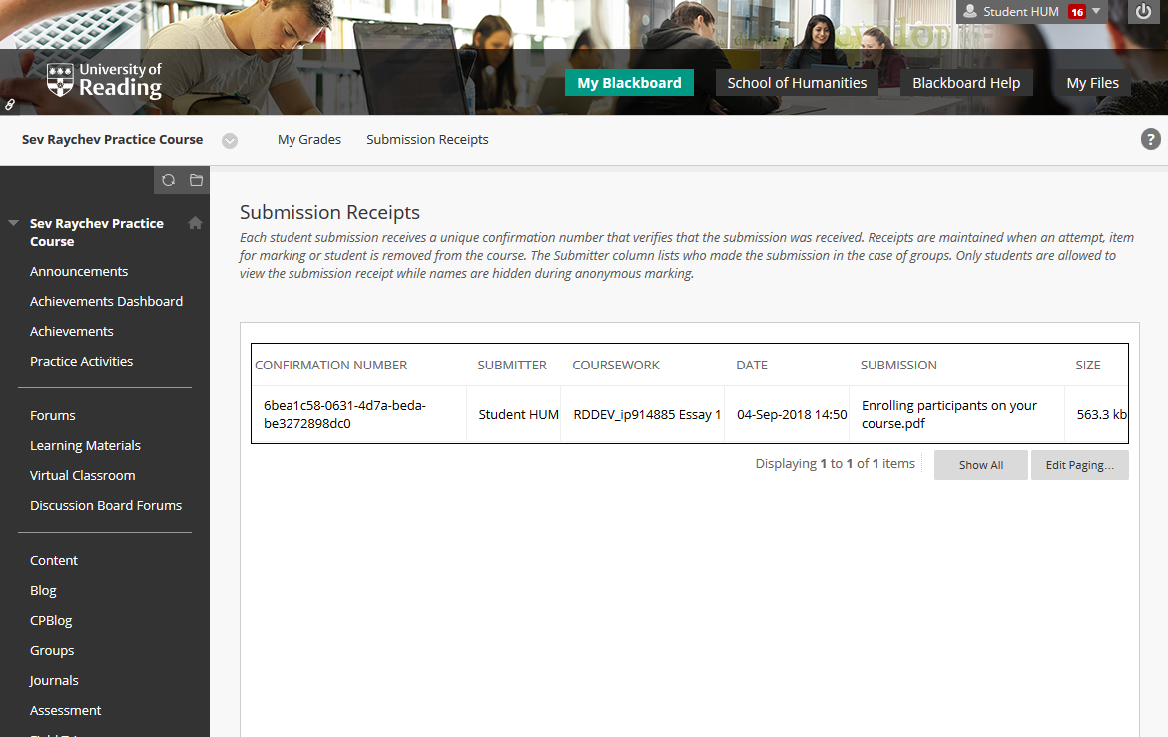Click confirmation number 6bea1c58-0631-4d7a-beda-be3272898dc0
Screen dimensions: 1168x737
pos(344,415)
